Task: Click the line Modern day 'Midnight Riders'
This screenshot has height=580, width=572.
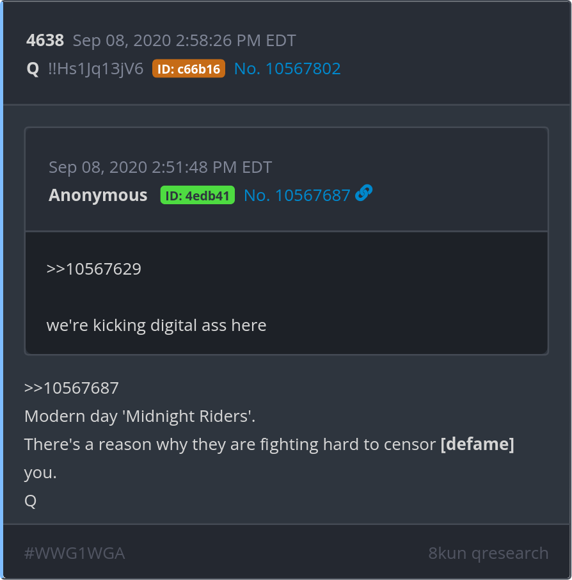Action: point(139,416)
